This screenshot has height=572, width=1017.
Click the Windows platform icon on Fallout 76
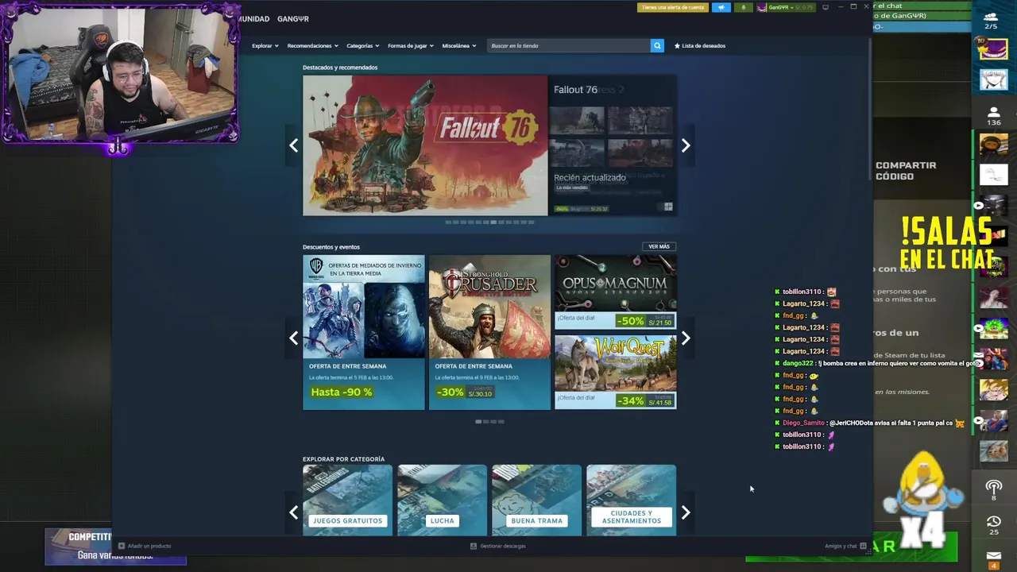point(668,207)
